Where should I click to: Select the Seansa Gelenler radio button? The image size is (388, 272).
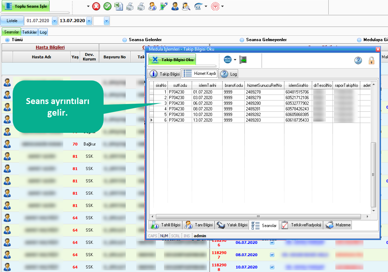pyautogui.click(x=125, y=40)
